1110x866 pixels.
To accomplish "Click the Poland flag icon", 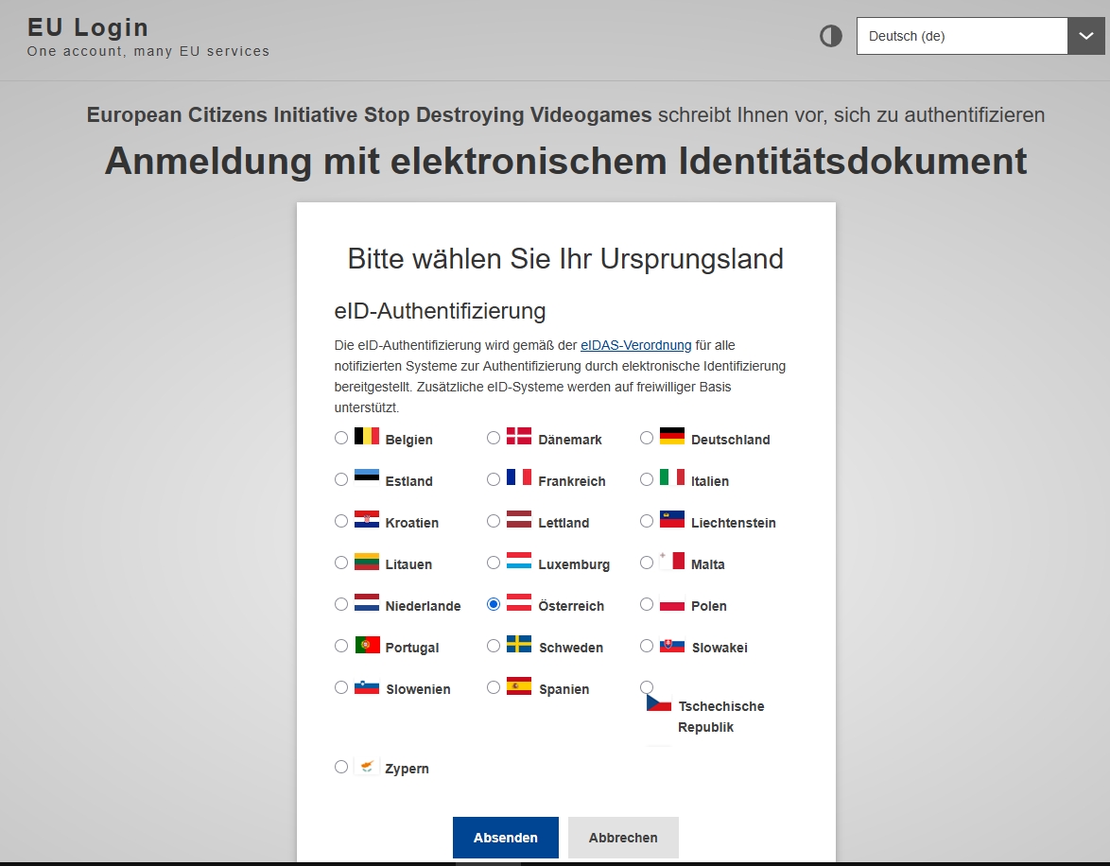I will point(672,602).
